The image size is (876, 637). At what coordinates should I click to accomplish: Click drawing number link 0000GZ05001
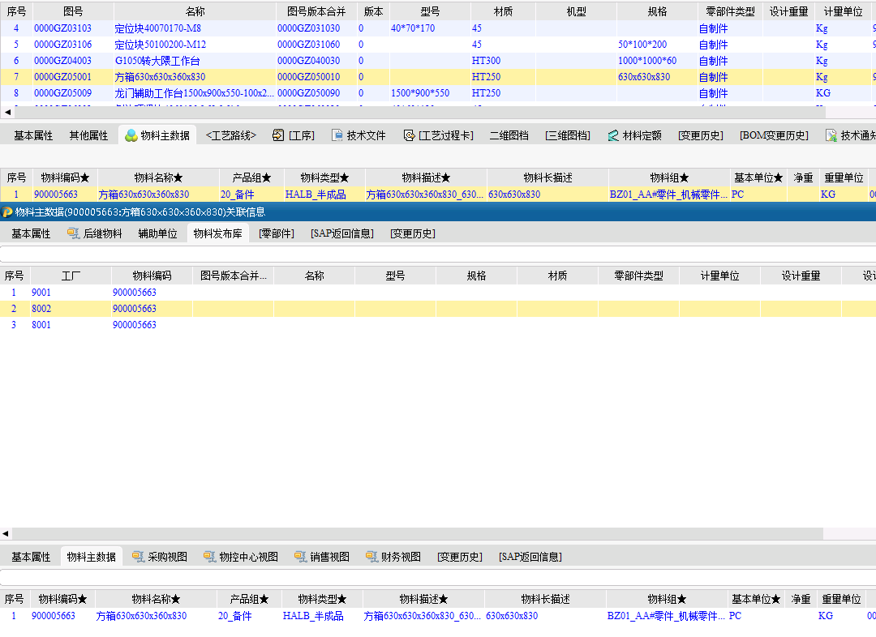62,77
